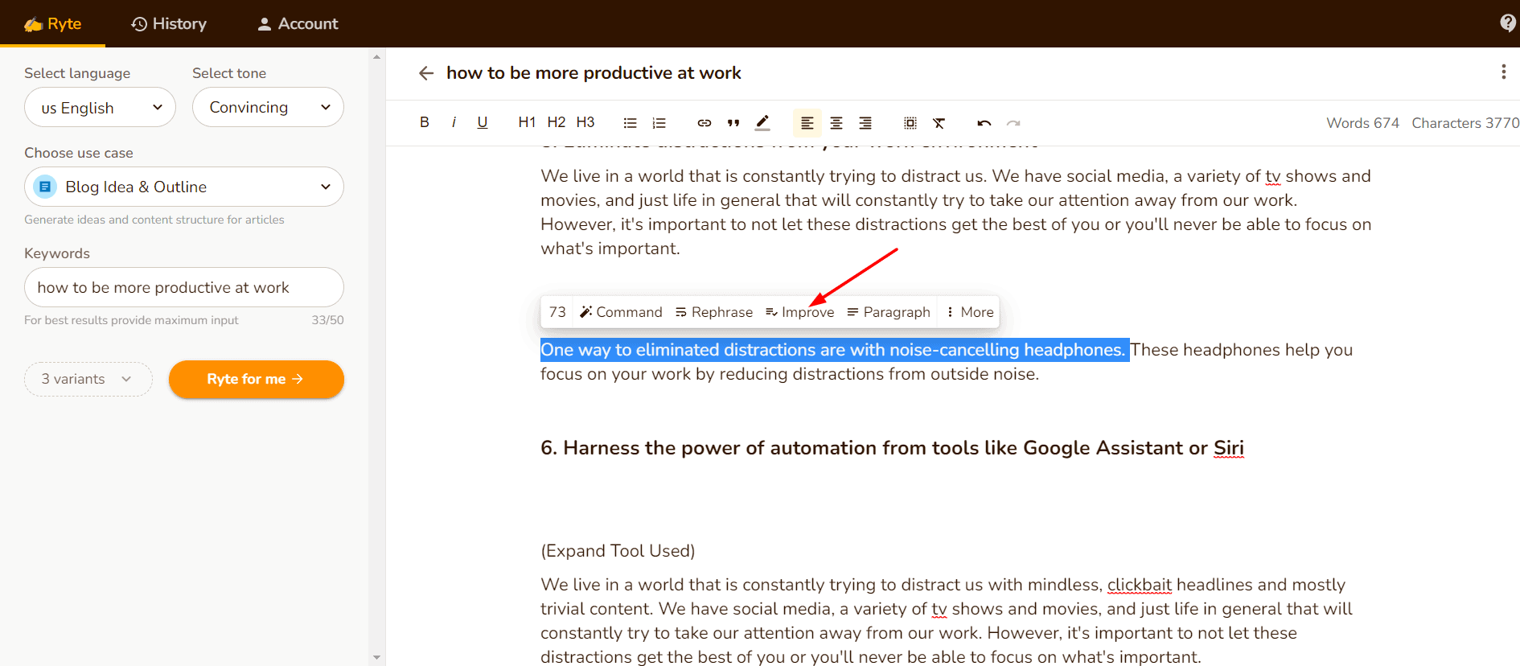Screen dimensions: 1520x666
Task: Insert a bulleted list
Action: click(x=630, y=123)
